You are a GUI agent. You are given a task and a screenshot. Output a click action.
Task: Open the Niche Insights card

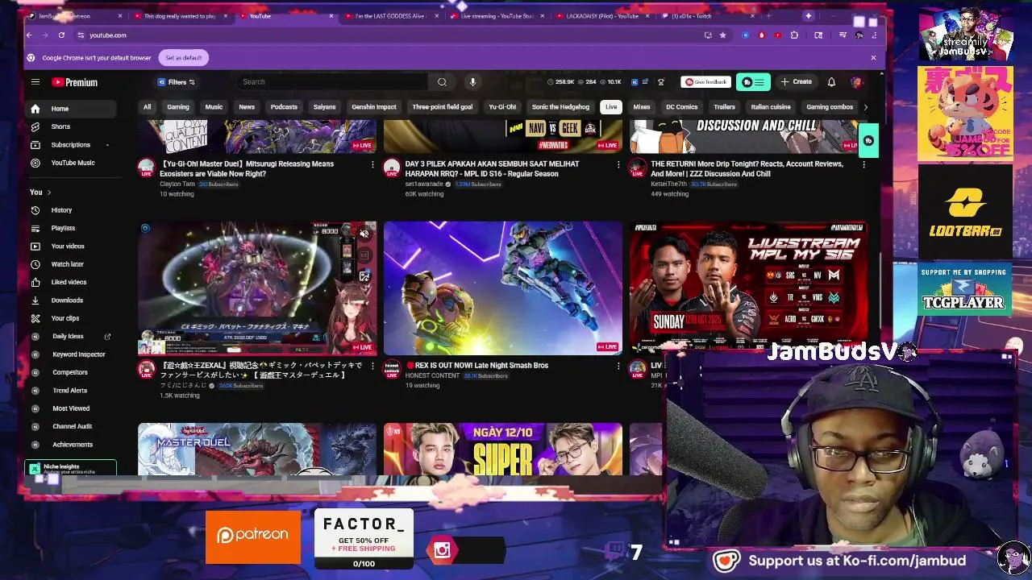70,469
